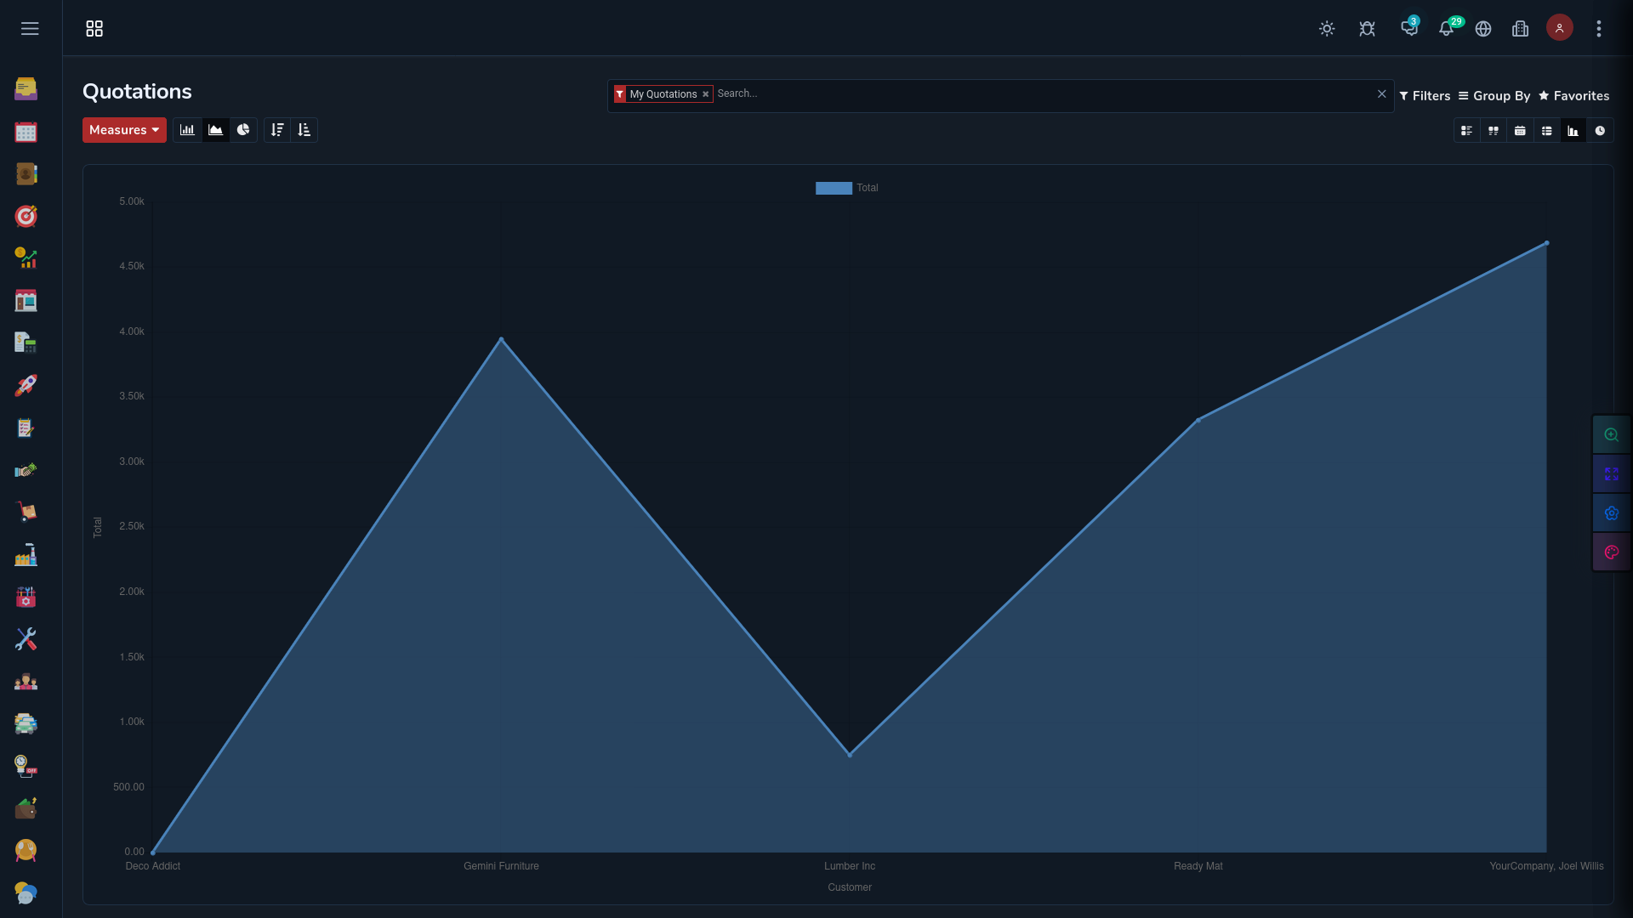Expand the Measures dropdown
Screen dimensions: 1633x918
coord(124,130)
